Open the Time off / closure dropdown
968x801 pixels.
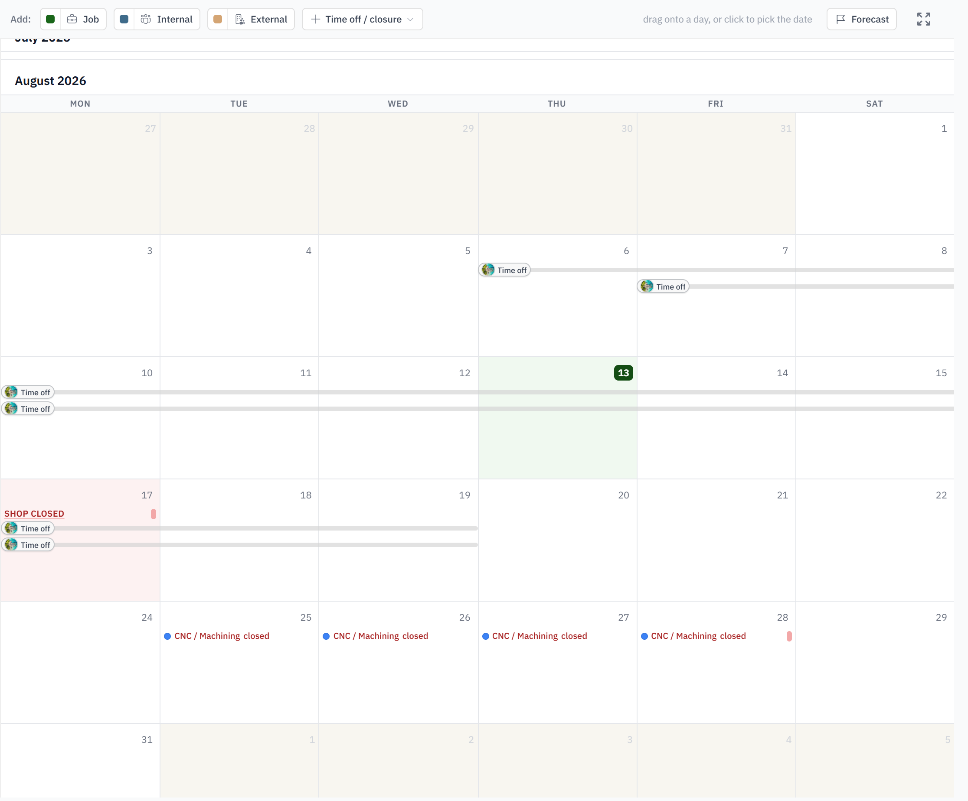(x=362, y=20)
